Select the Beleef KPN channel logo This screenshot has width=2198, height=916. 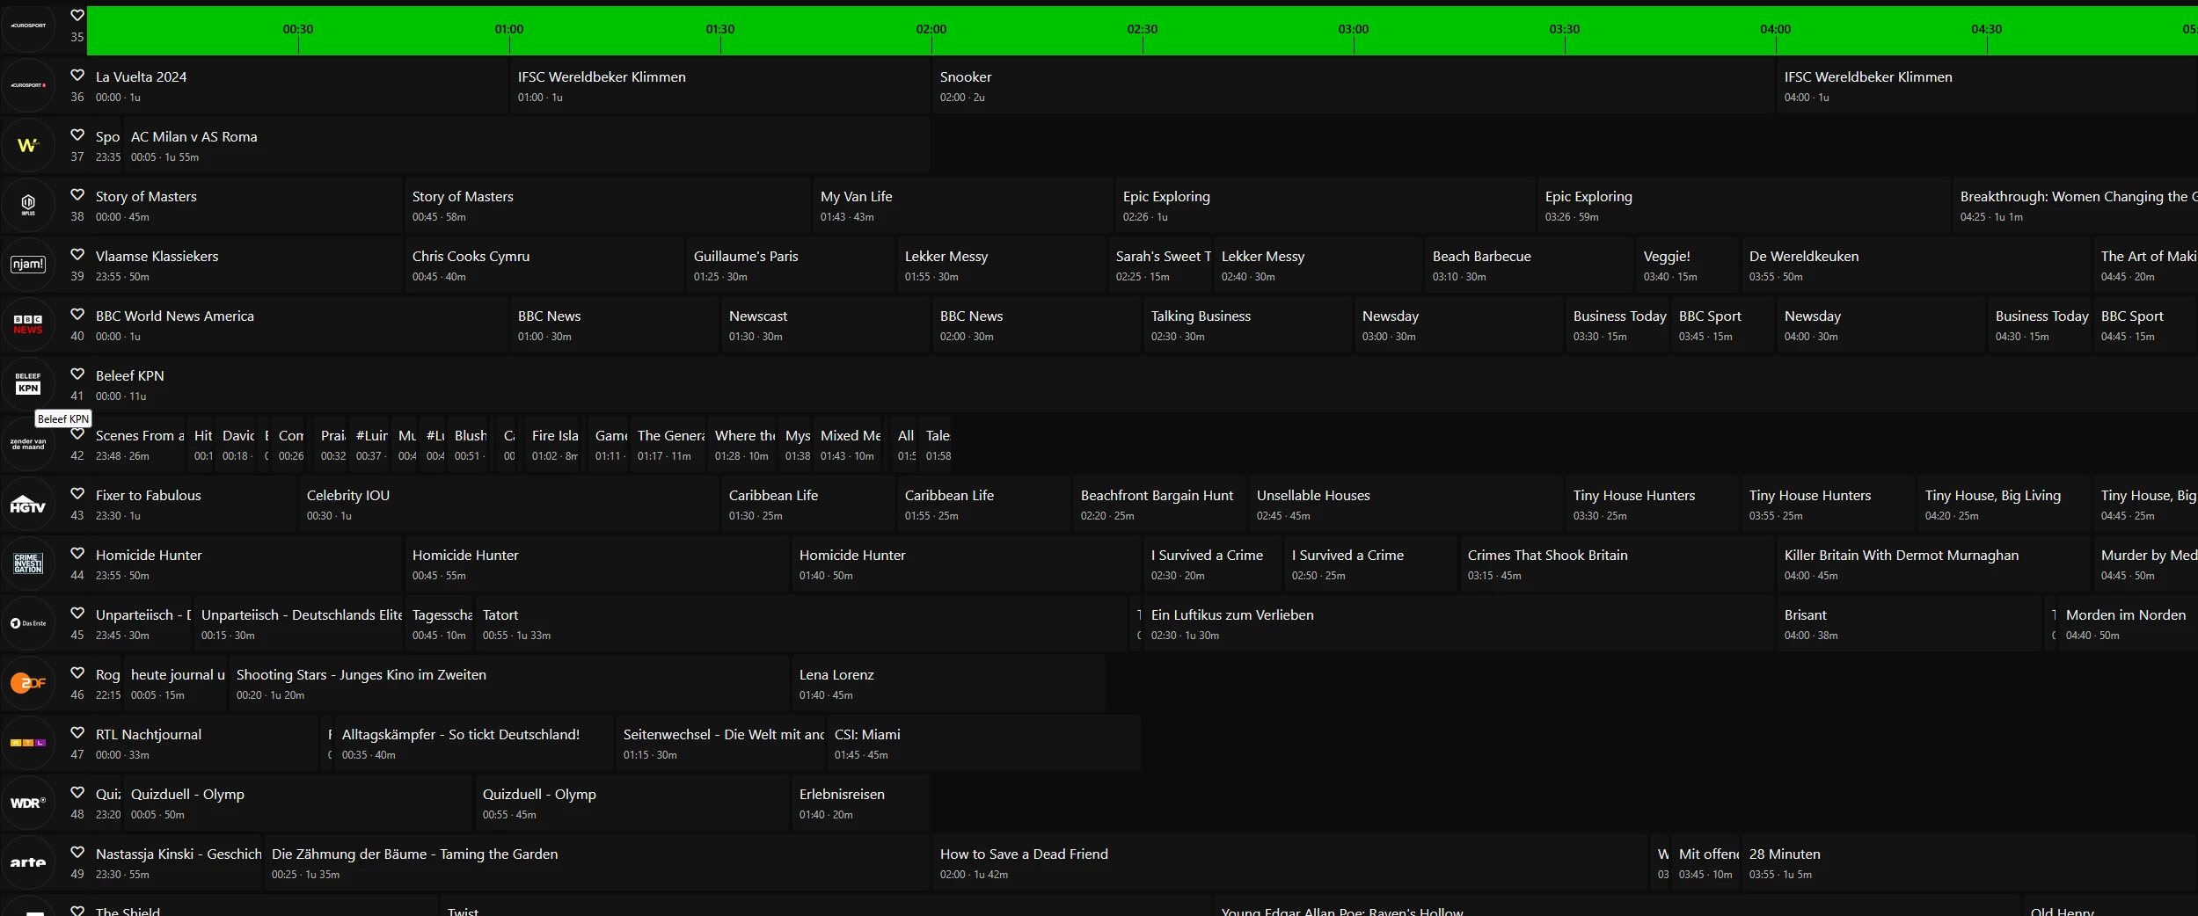coord(28,384)
